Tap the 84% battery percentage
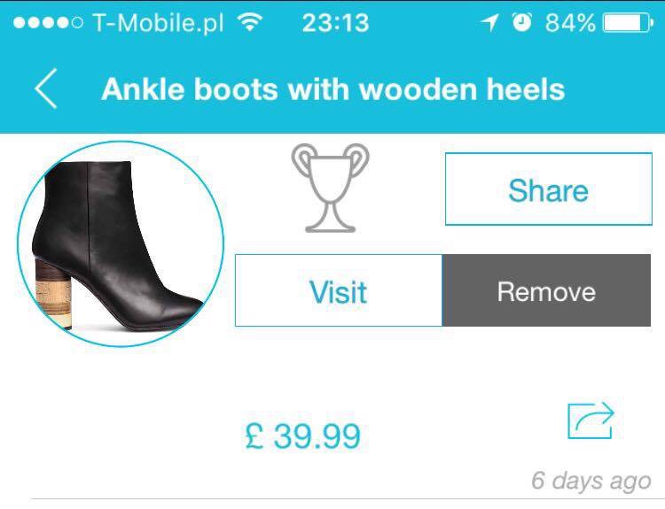Viewport: 665px width, 509px height. 570,22
